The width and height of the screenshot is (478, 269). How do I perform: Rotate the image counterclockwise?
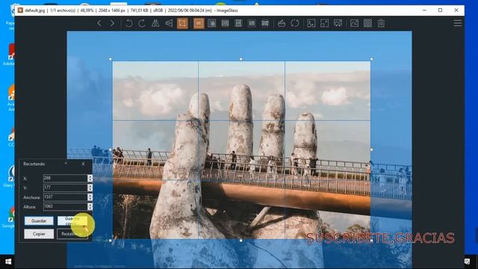point(129,23)
